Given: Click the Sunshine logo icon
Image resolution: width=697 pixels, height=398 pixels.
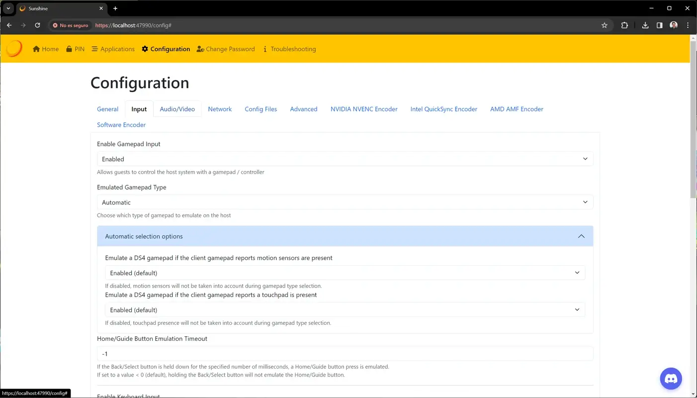Looking at the screenshot, I should 14,49.
